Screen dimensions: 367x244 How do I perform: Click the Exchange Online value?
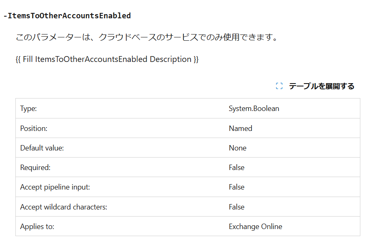pos(256,227)
